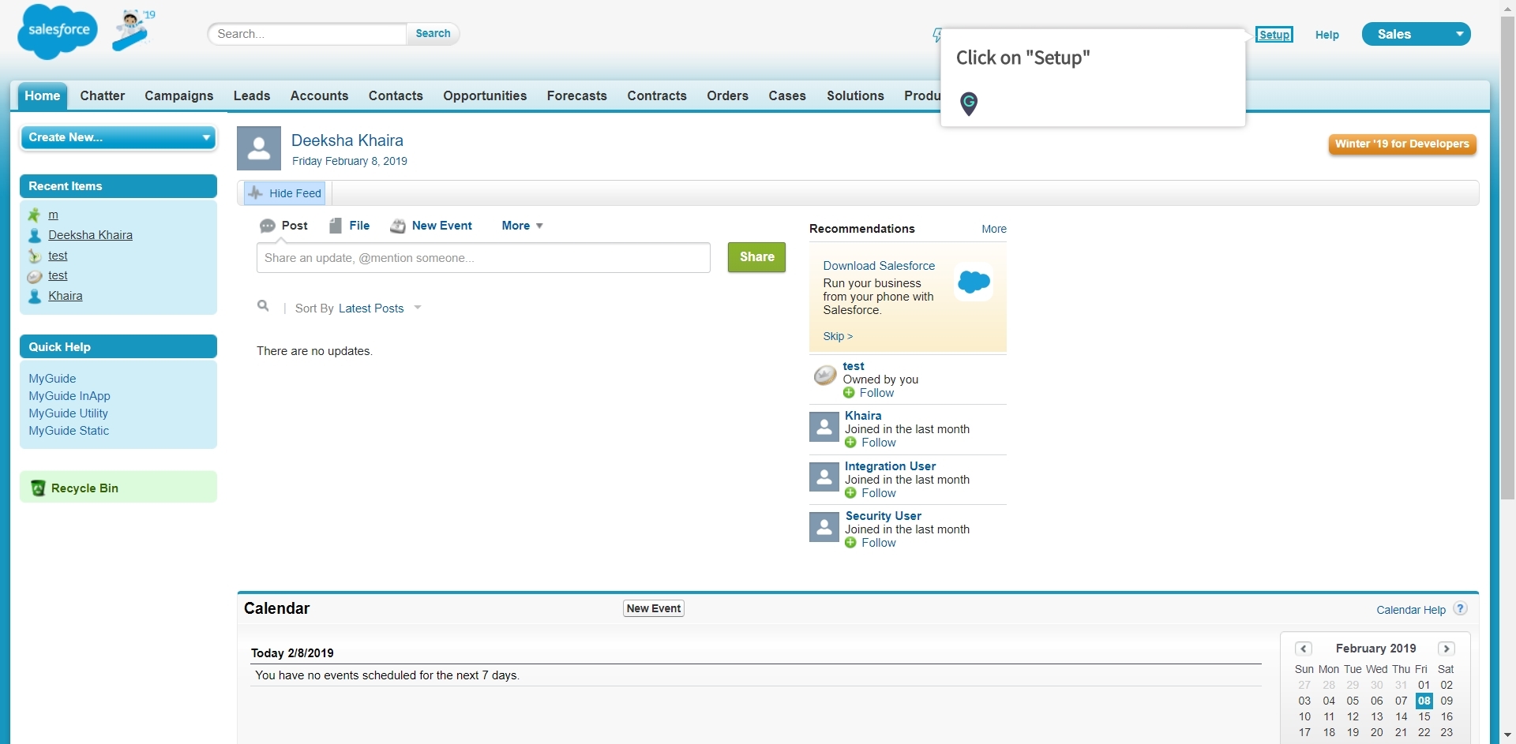Click the New Event calendar icon in feed
The height and width of the screenshot is (744, 1516).
tap(398, 226)
